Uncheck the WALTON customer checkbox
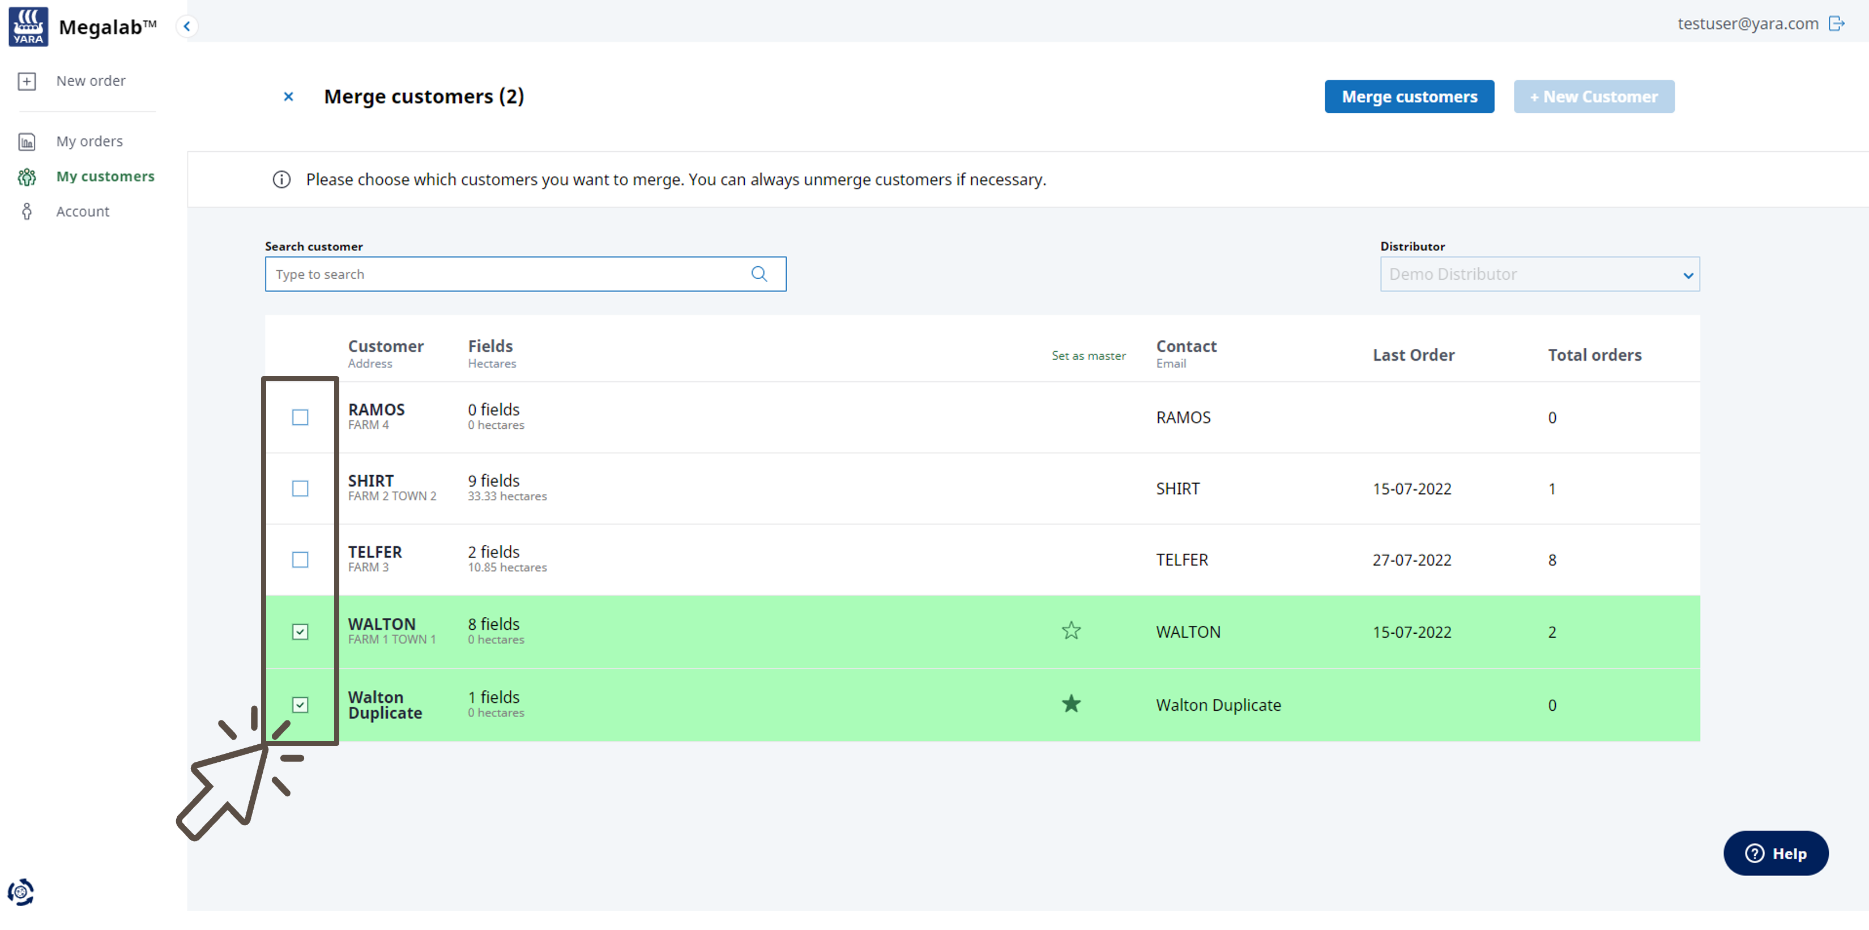Screen dimensions: 1869x930 (300, 632)
